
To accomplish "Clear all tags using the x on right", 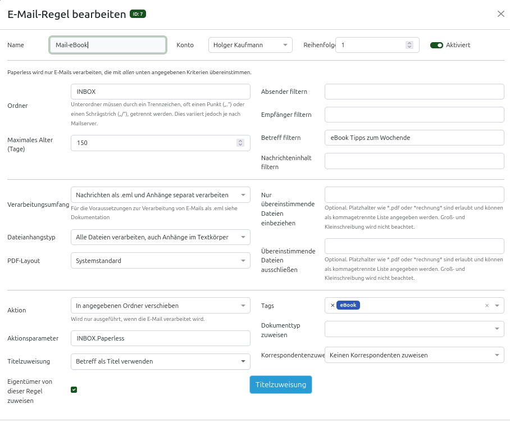I will 487,306.
